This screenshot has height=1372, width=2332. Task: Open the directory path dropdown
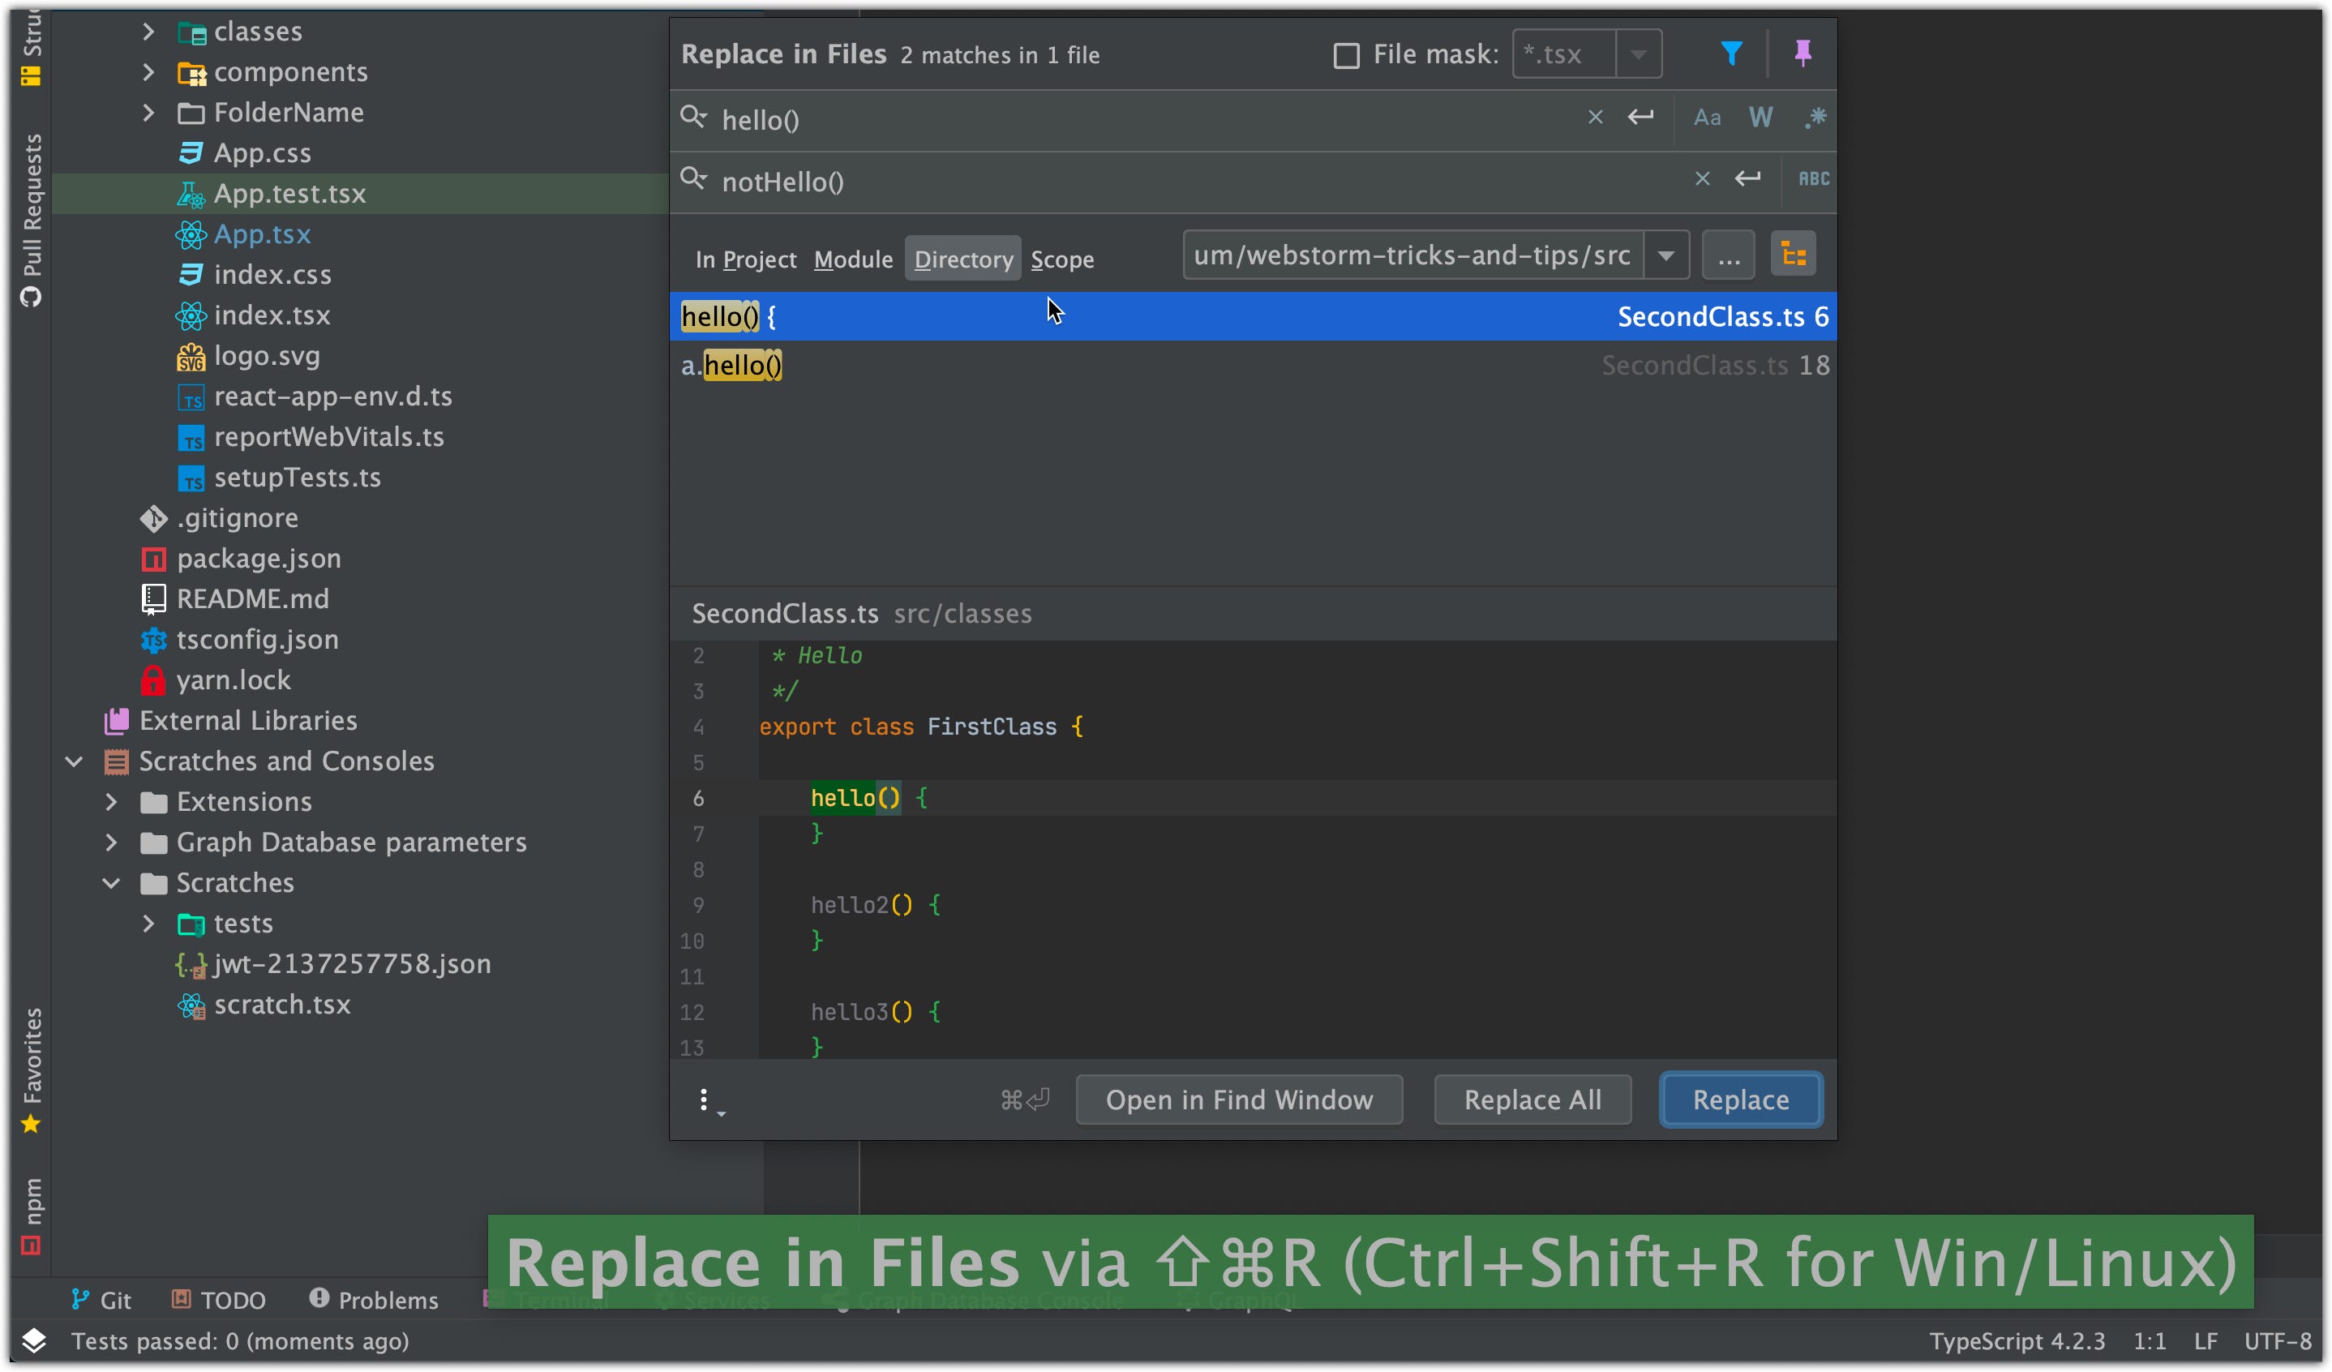[x=1665, y=255]
